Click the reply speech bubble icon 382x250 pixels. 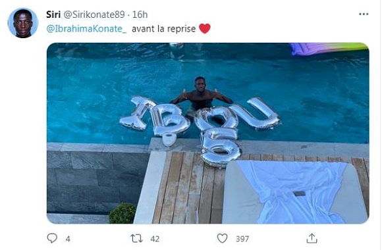(x=52, y=238)
